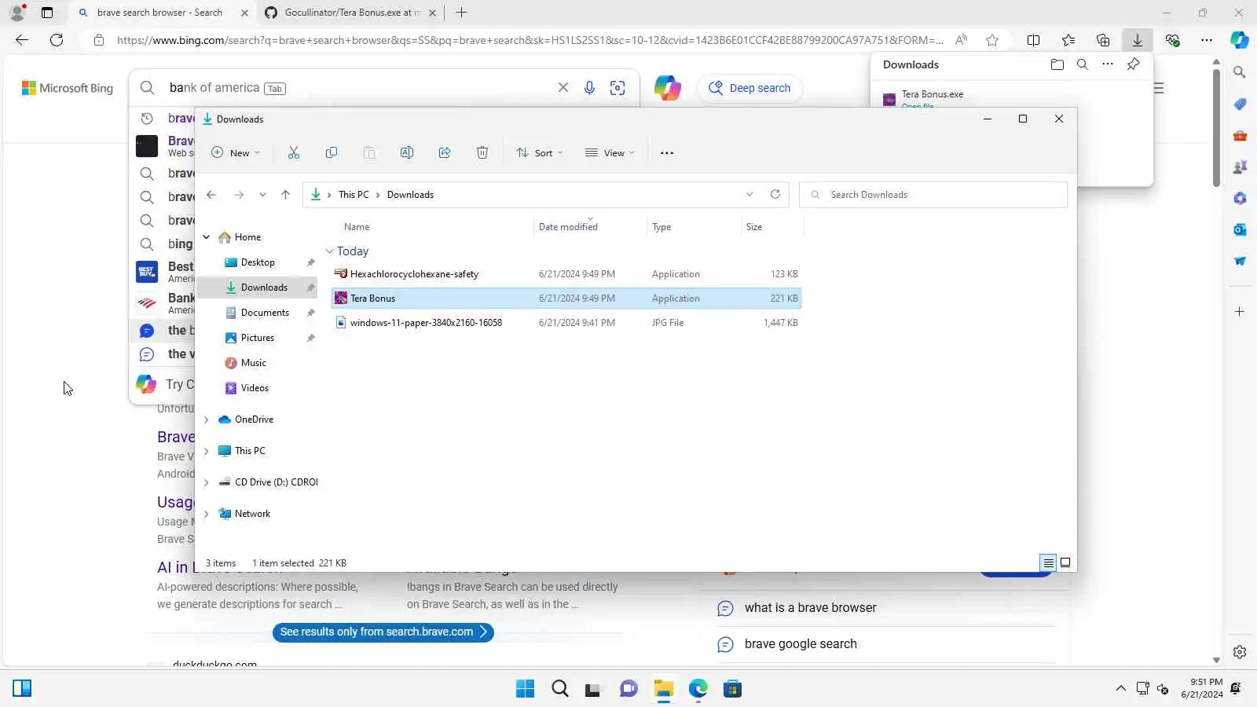
Task: Expand the This PC tree node
Action: [207, 451]
